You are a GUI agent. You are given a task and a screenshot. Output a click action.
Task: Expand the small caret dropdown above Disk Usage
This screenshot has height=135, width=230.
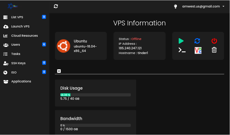[x=59, y=71]
